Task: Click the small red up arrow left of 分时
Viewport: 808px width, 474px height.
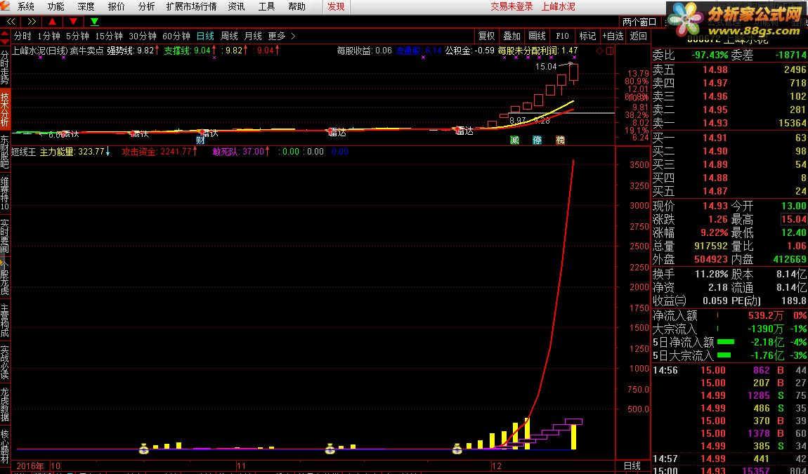Action: click(x=5, y=34)
